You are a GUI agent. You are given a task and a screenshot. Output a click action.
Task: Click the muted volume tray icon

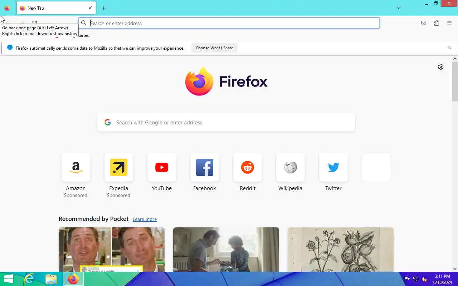click(x=424, y=279)
